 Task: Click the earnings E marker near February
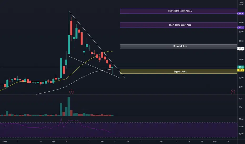[x=72, y=92]
